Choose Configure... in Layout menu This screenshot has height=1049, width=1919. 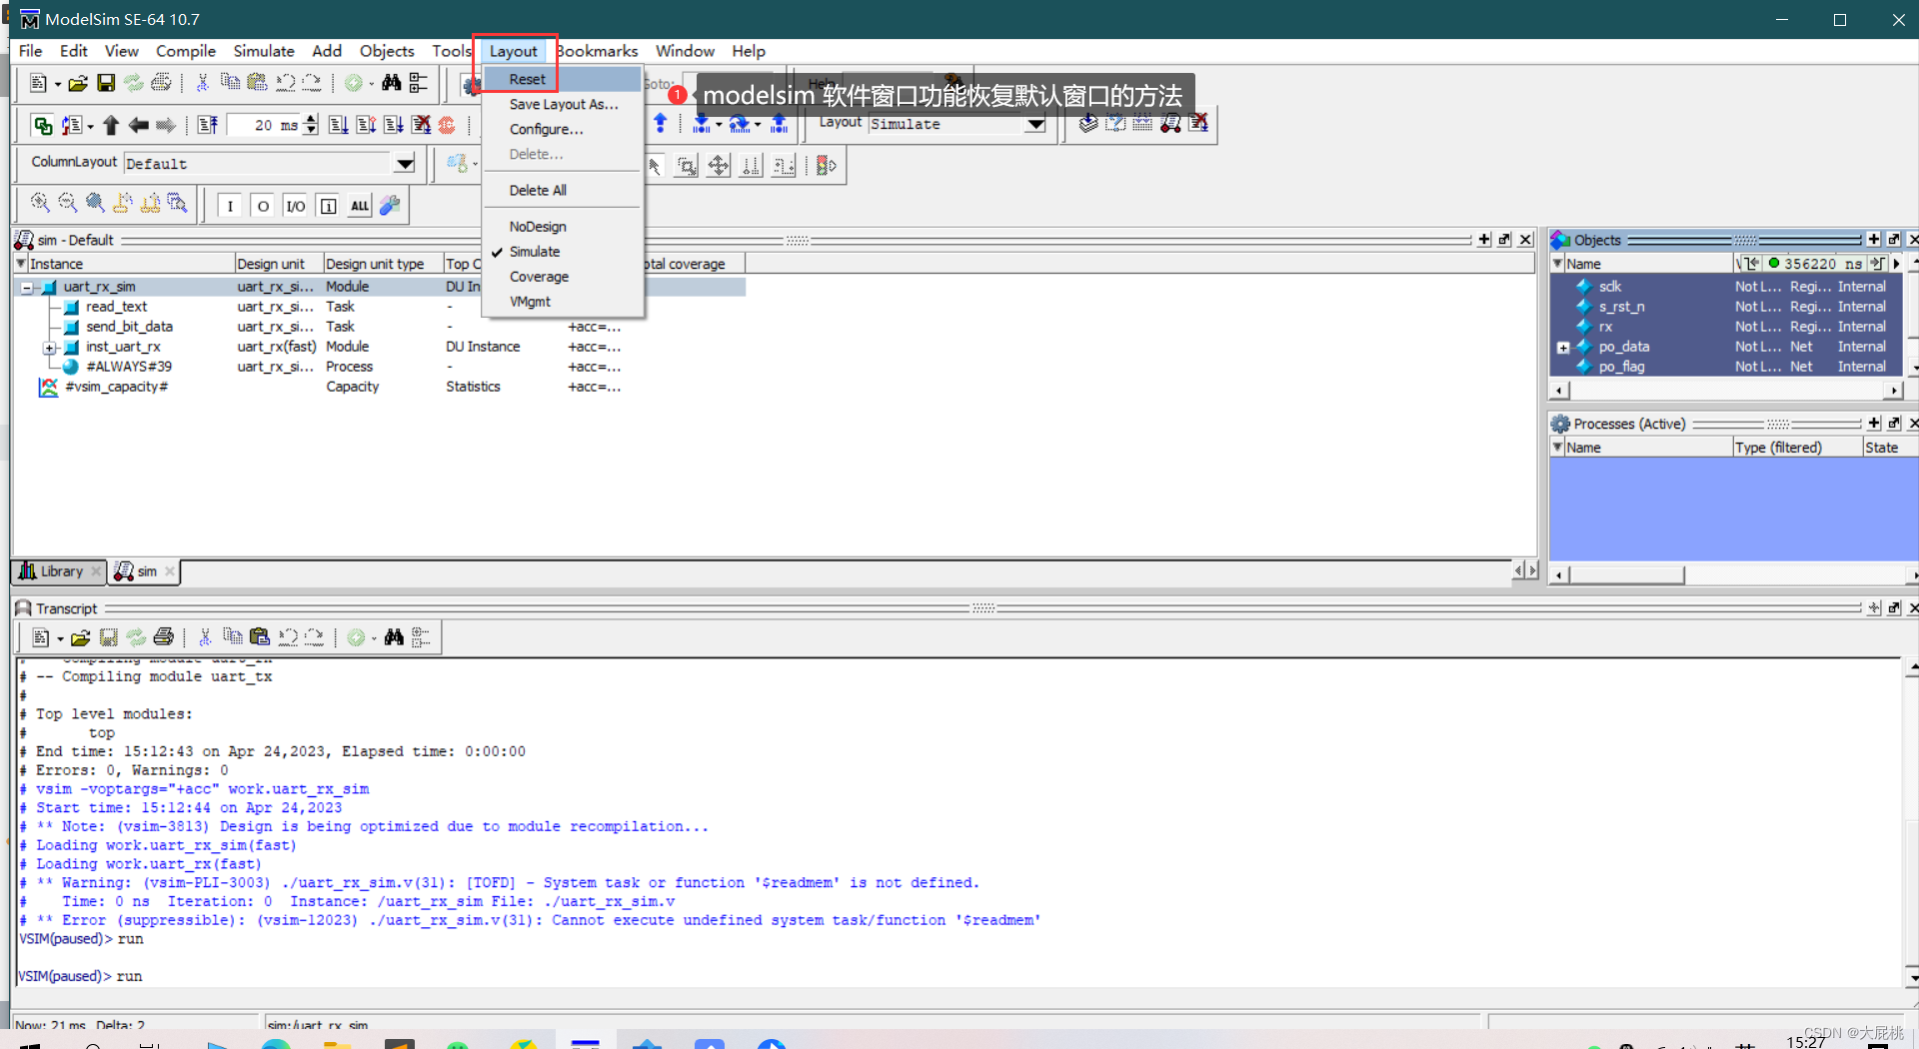(562, 129)
